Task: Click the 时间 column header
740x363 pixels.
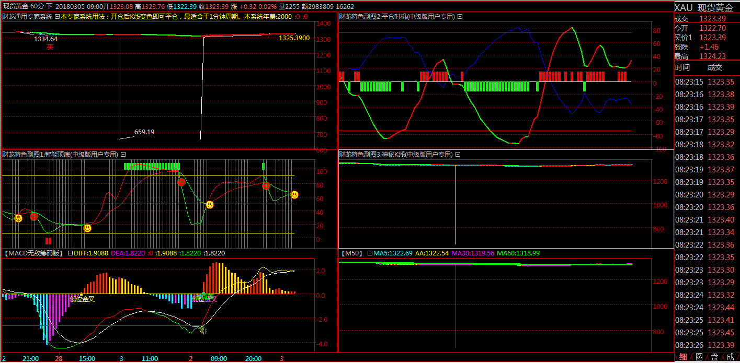Action: pyautogui.click(x=682, y=67)
